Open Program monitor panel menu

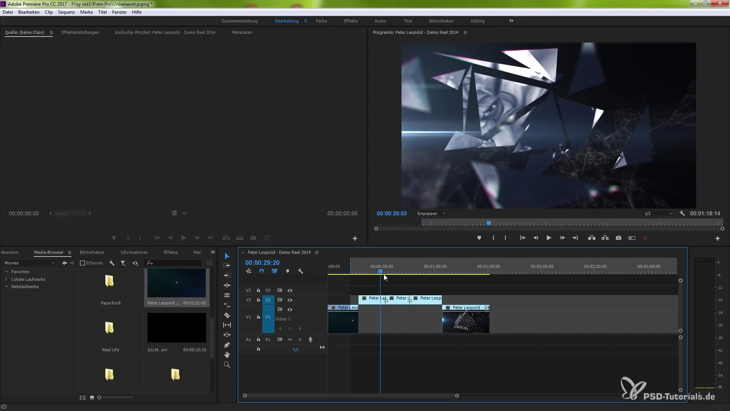click(x=465, y=32)
